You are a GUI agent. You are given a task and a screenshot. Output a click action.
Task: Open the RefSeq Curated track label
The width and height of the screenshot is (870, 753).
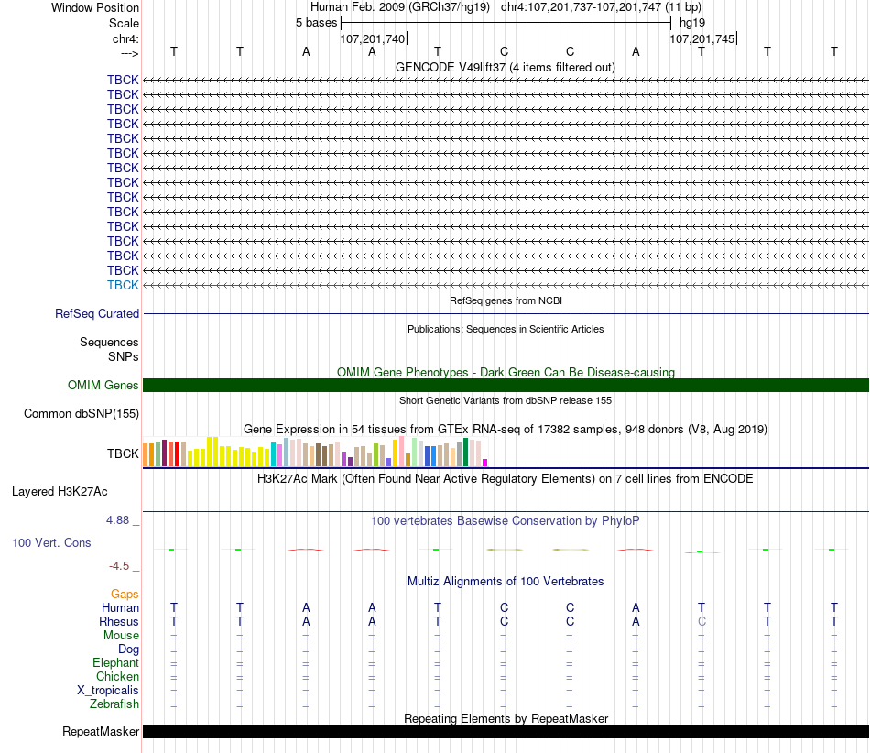[x=97, y=313]
